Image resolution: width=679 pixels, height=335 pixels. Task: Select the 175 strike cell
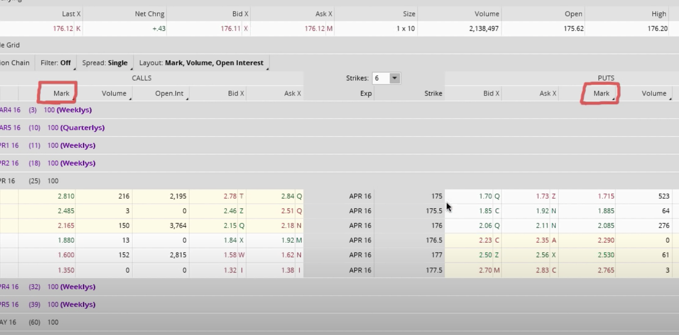click(409, 196)
